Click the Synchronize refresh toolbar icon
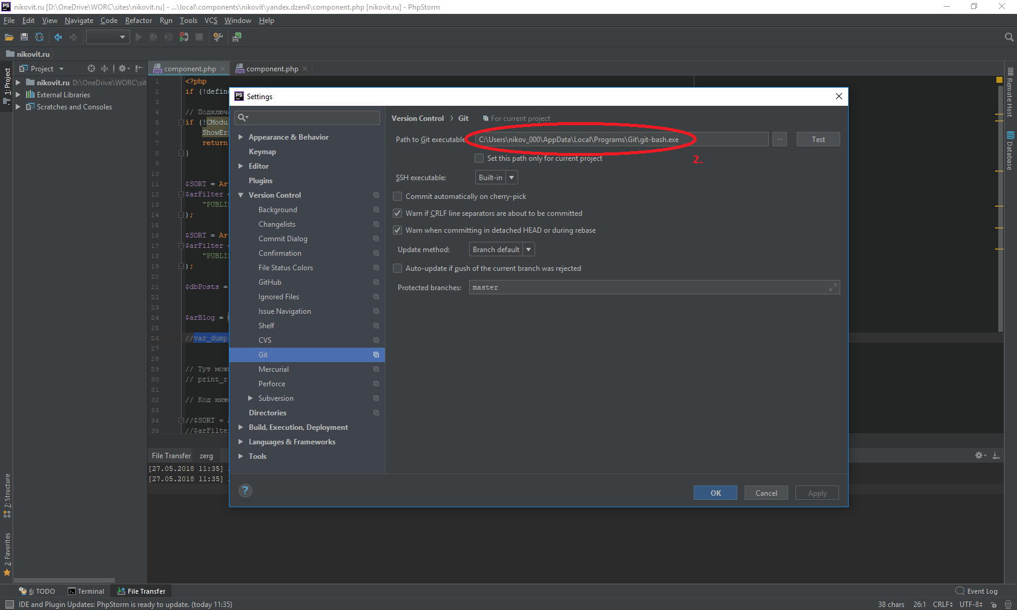This screenshot has width=1017, height=610. pos(39,37)
